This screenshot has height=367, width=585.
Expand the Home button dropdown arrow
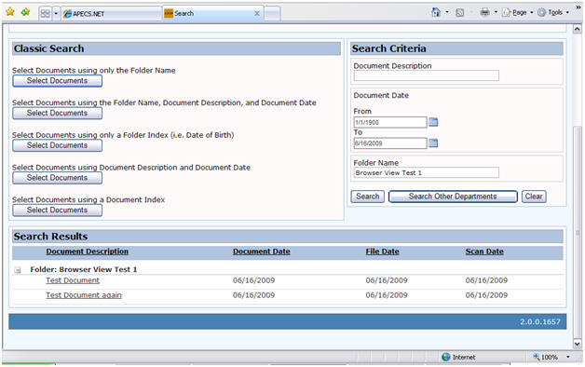447,12
